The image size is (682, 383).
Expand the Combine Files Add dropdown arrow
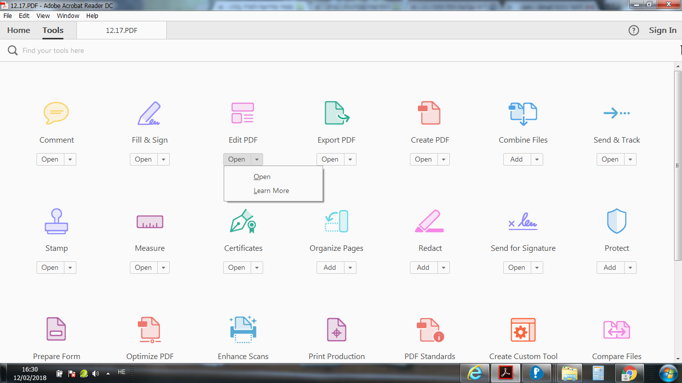(537, 160)
